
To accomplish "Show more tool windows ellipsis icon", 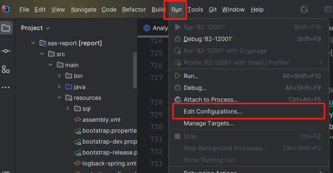I will pyautogui.click(x=6, y=87).
